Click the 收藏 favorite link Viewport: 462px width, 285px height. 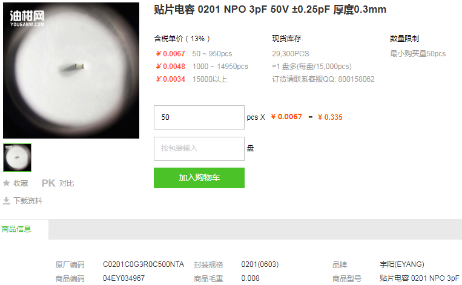[21, 183]
